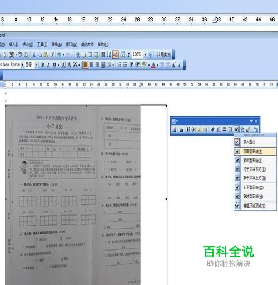The height and width of the screenshot is (285, 278).
Task: Click Insert Excel Worksheet icon
Action: coord(96,54)
